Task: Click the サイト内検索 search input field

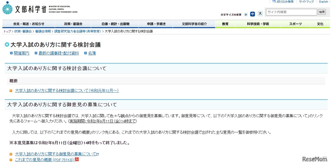Action: (291, 12)
